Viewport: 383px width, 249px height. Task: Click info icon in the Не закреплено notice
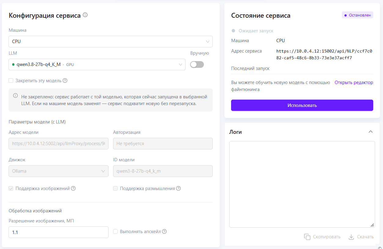[15, 96]
